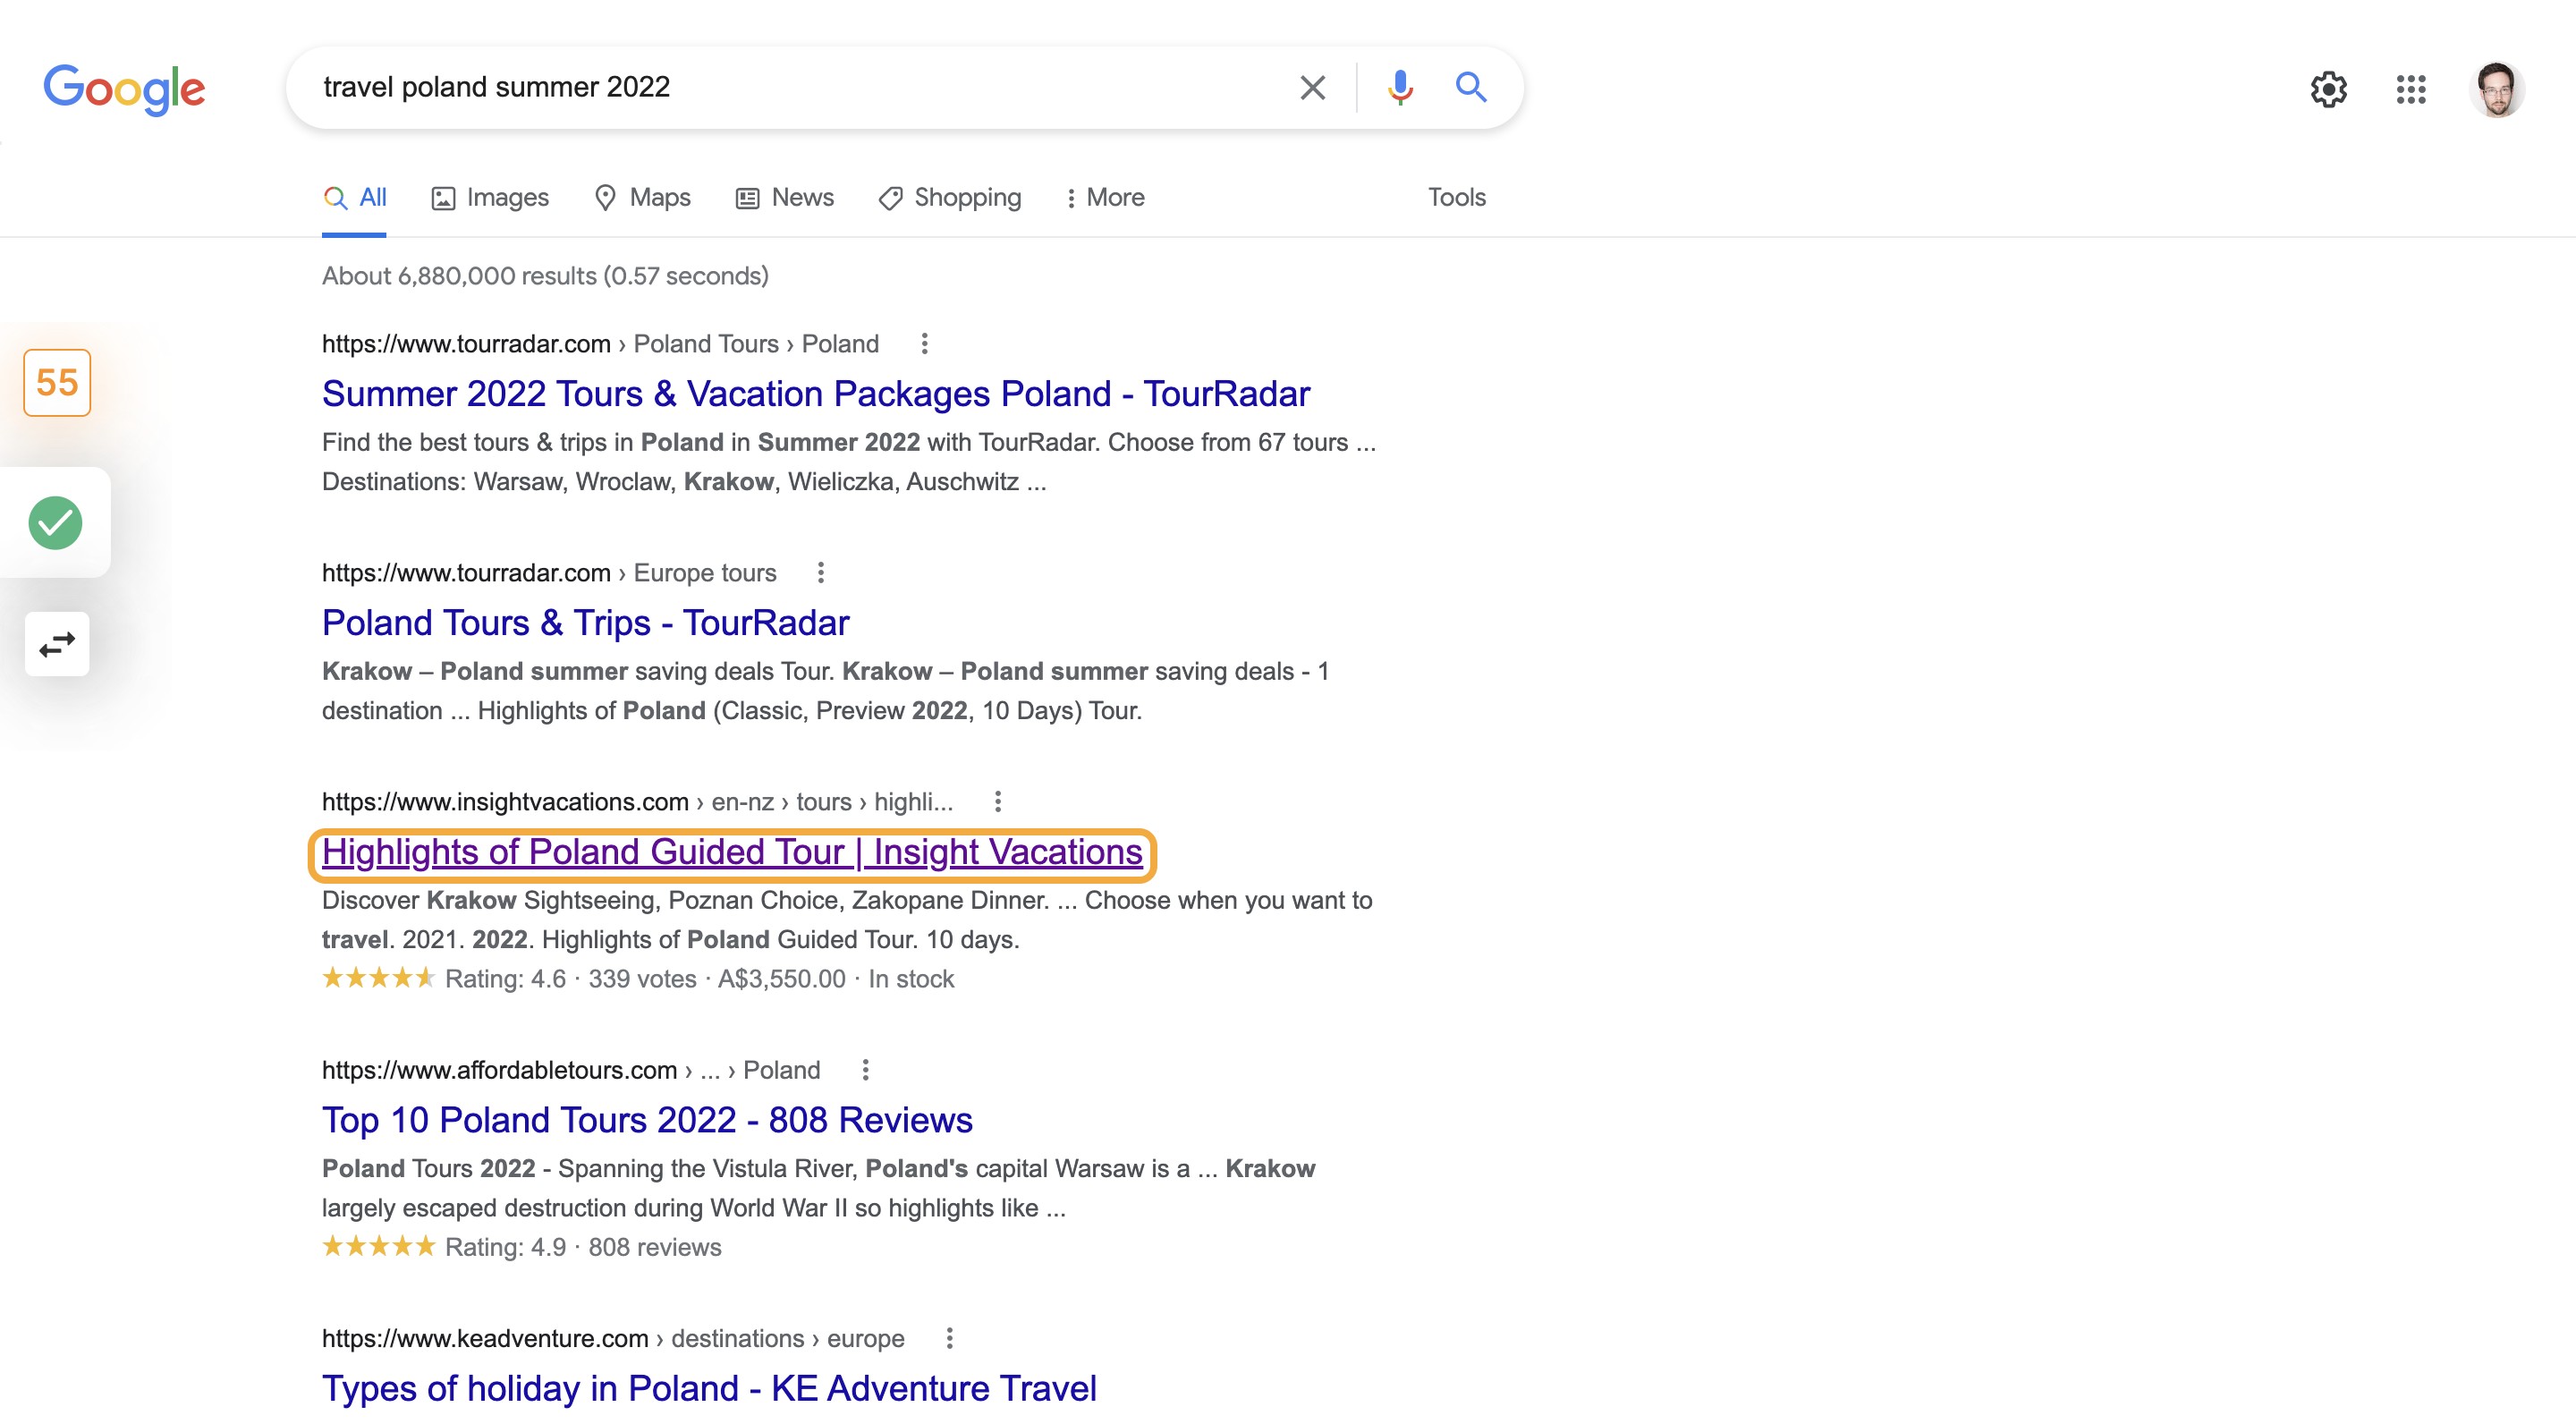Click the Google logo
This screenshot has height=1424, width=2576.
(x=124, y=89)
